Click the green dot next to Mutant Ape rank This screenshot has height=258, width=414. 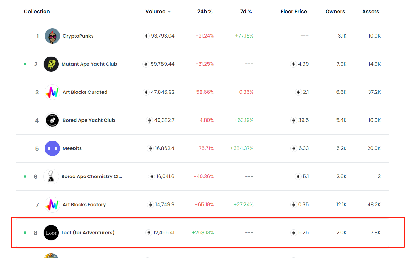pos(25,64)
